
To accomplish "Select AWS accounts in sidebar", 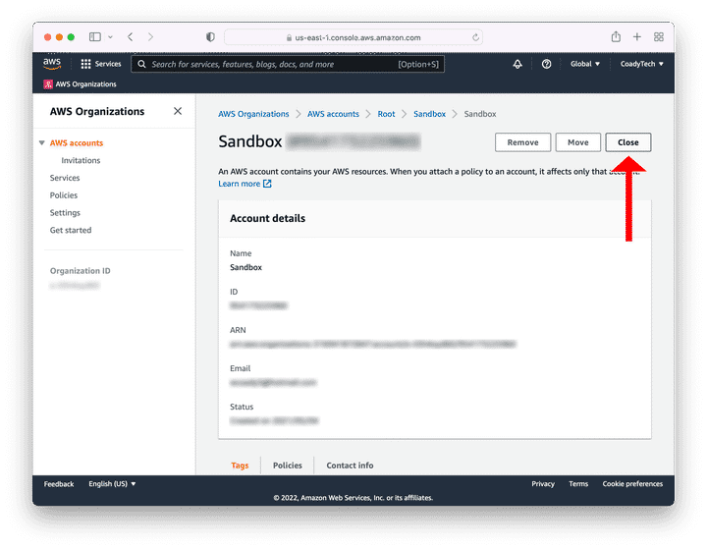I will tap(77, 143).
